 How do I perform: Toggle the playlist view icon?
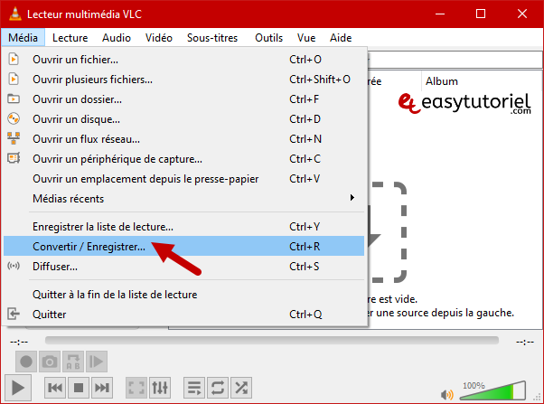point(194,388)
